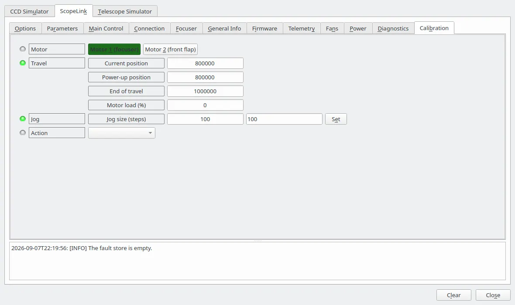Image resolution: width=515 pixels, height=305 pixels.
Task: Click Set button for jog size
Action: (x=336, y=119)
